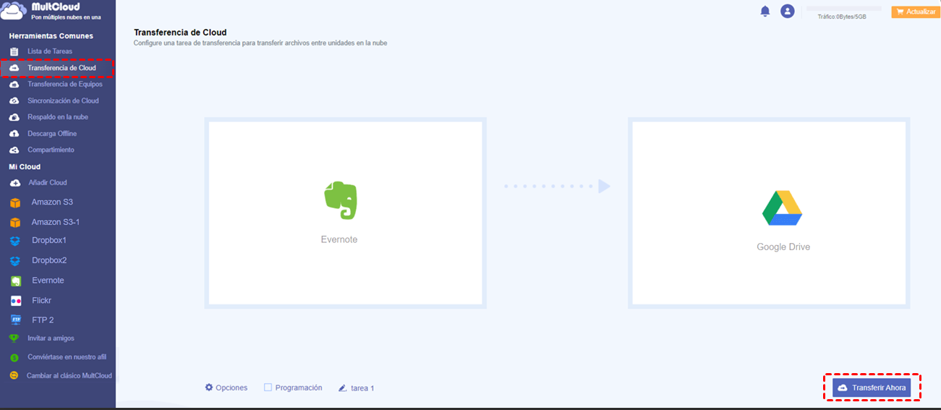
Task: Click the Evernote source box
Action: pos(345,213)
